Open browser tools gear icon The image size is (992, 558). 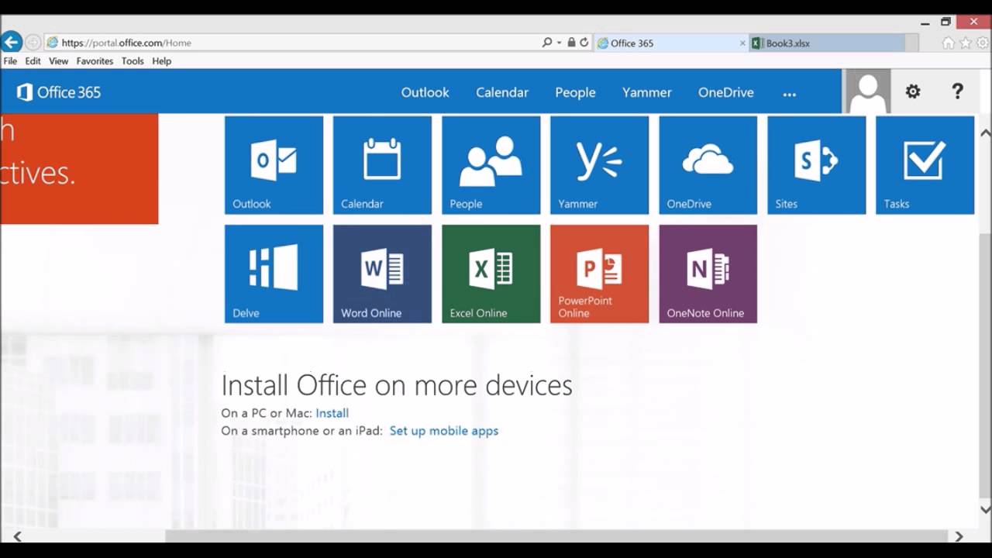click(x=983, y=43)
